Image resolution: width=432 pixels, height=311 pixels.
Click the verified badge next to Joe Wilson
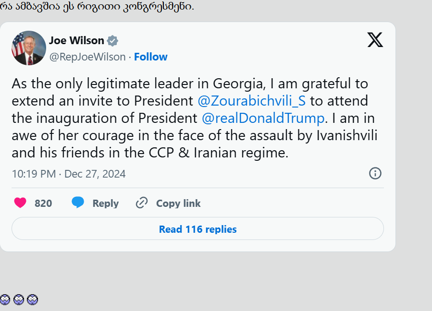(113, 41)
